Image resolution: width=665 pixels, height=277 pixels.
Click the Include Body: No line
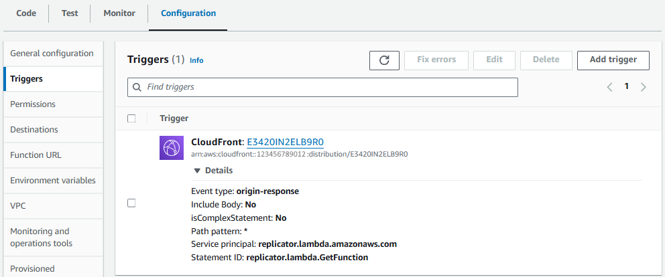223,205
